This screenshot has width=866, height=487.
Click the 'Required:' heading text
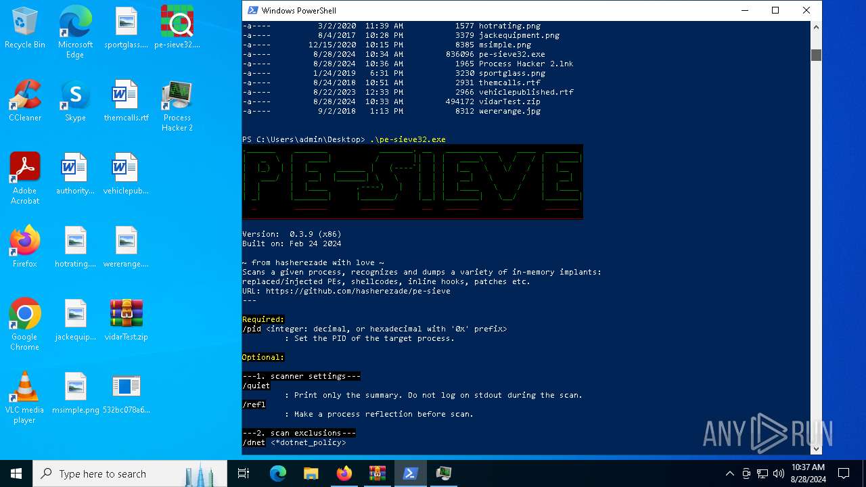[x=263, y=319]
